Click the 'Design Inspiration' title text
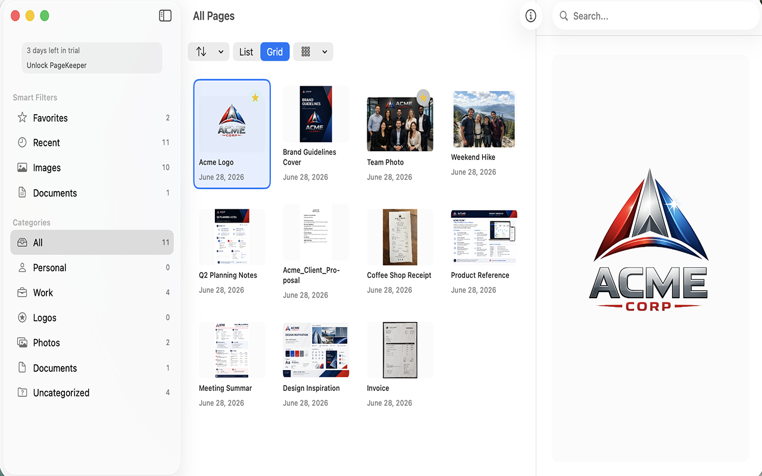 coord(311,388)
